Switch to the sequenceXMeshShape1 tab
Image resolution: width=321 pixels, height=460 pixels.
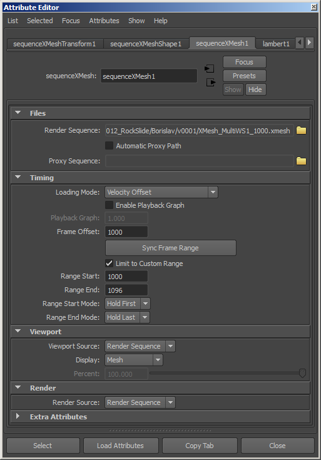point(146,44)
